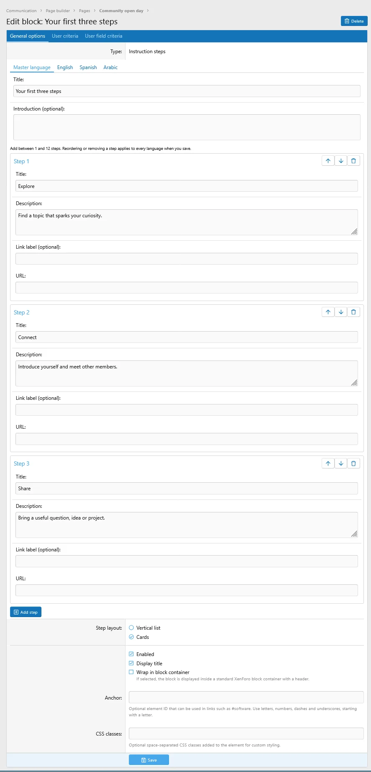Image resolution: width=371 pixels, height=772 pixels.
Task: Enable Wrap in block container
Action: point(131,672)
